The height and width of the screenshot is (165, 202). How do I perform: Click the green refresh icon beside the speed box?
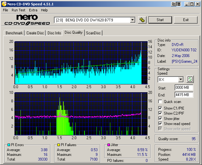tap(190, 79)
